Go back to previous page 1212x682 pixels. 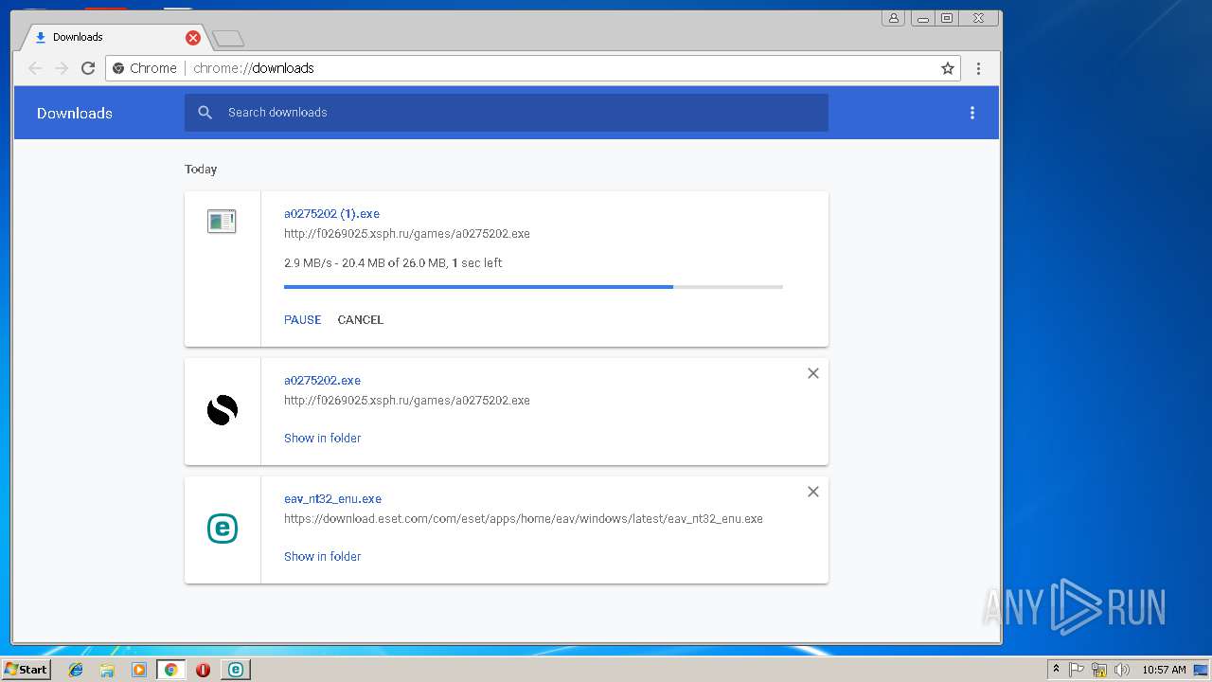(35, 68)
